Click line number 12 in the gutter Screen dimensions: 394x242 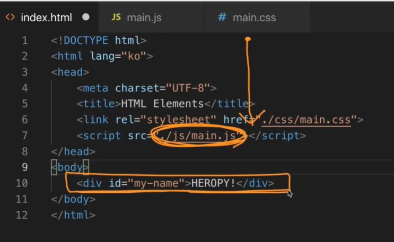tap(22, 215)
